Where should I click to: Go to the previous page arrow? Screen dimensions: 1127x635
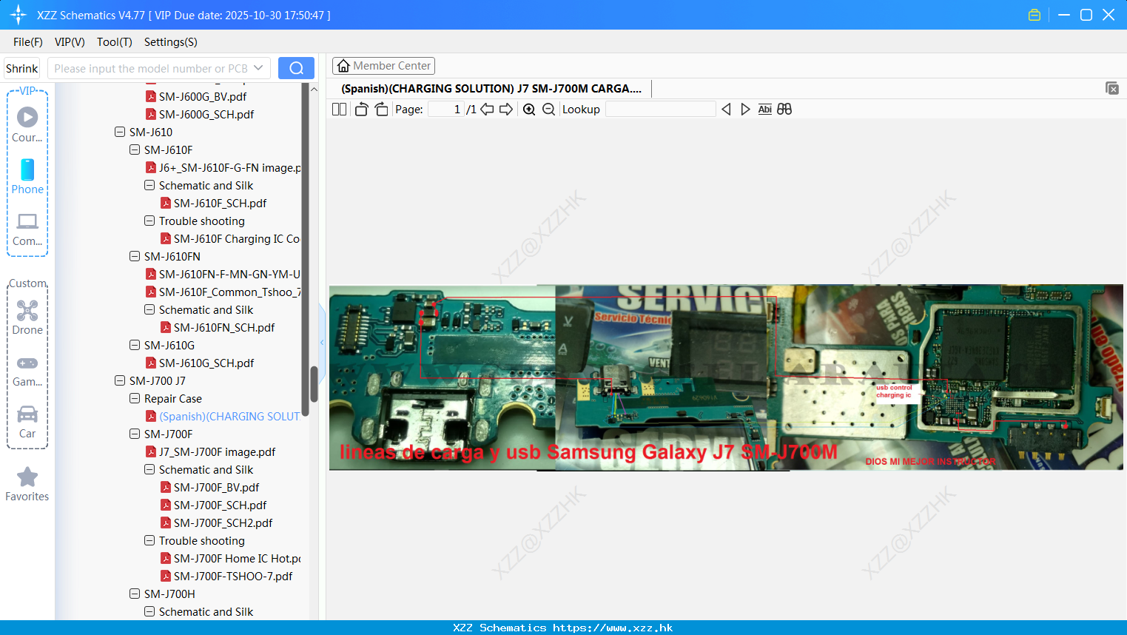click(x=487, y=109)
